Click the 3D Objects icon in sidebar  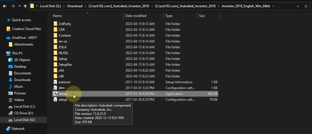click(11, 60)
